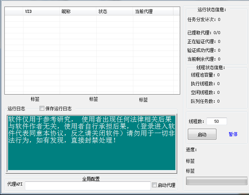This screenshot has height=195, width=249.
Task: Click the progress bar below 进度
Action: pos(216,181)
